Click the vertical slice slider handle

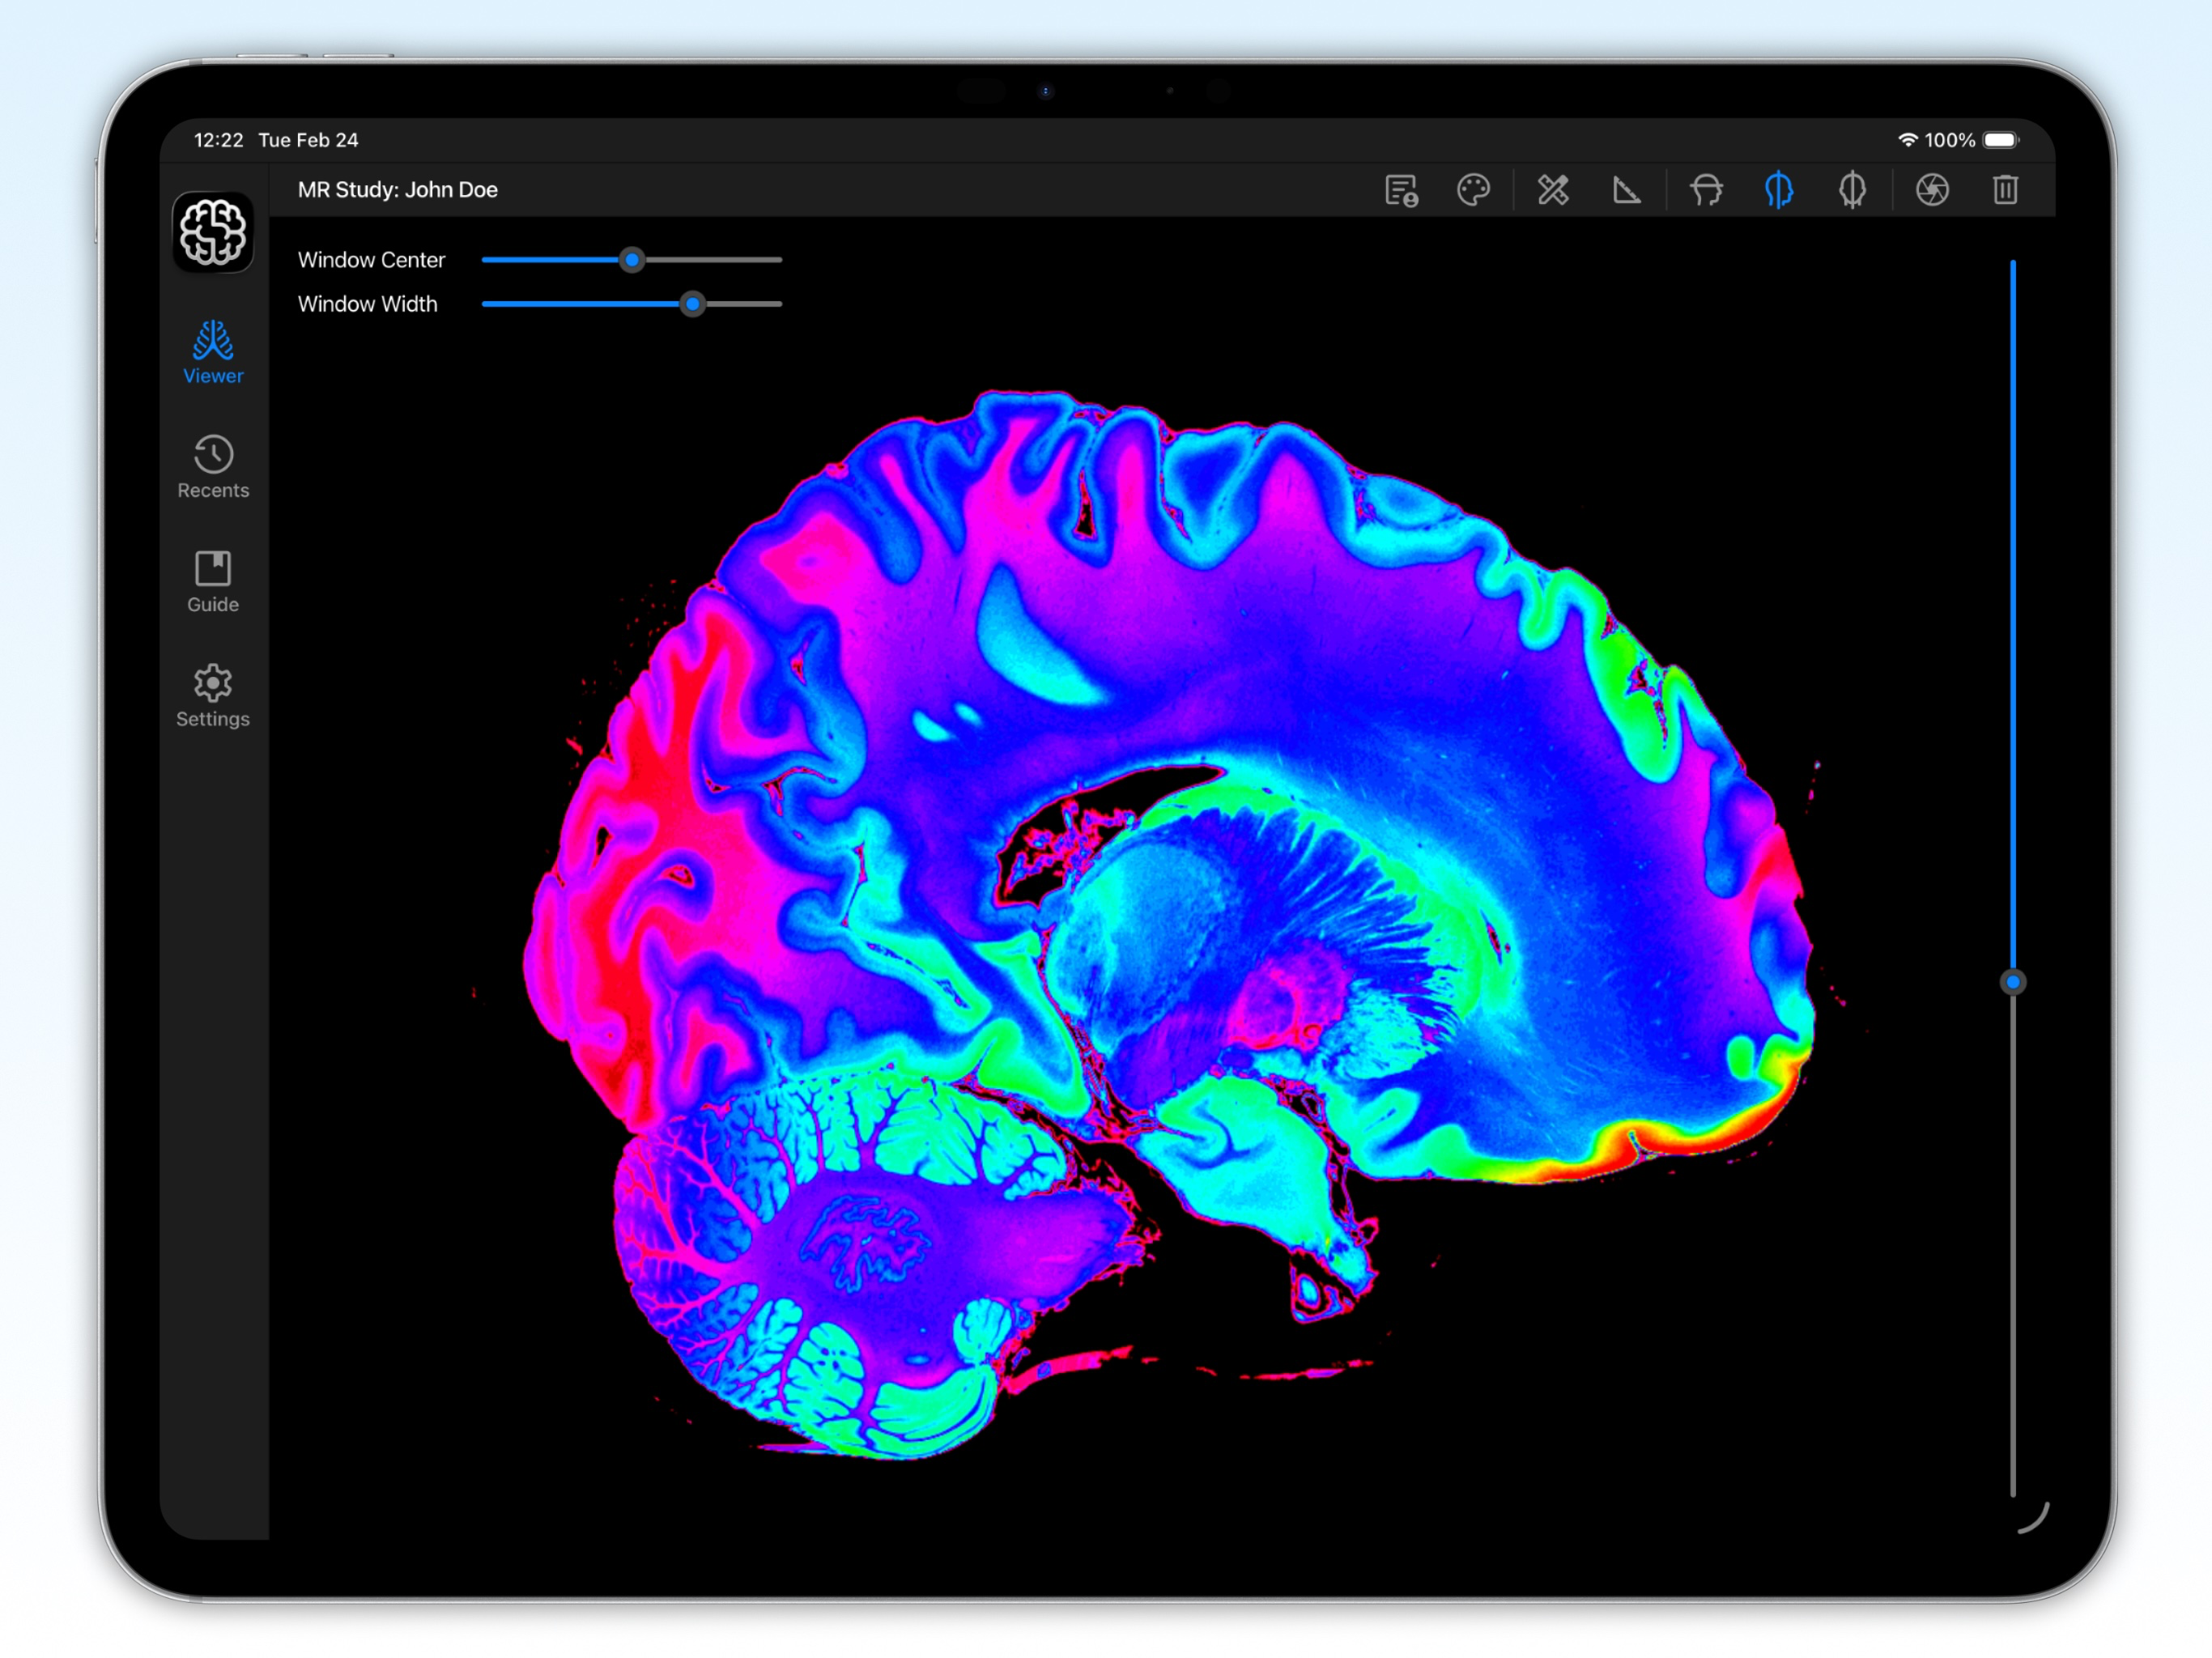click(x=2013, y=982)
